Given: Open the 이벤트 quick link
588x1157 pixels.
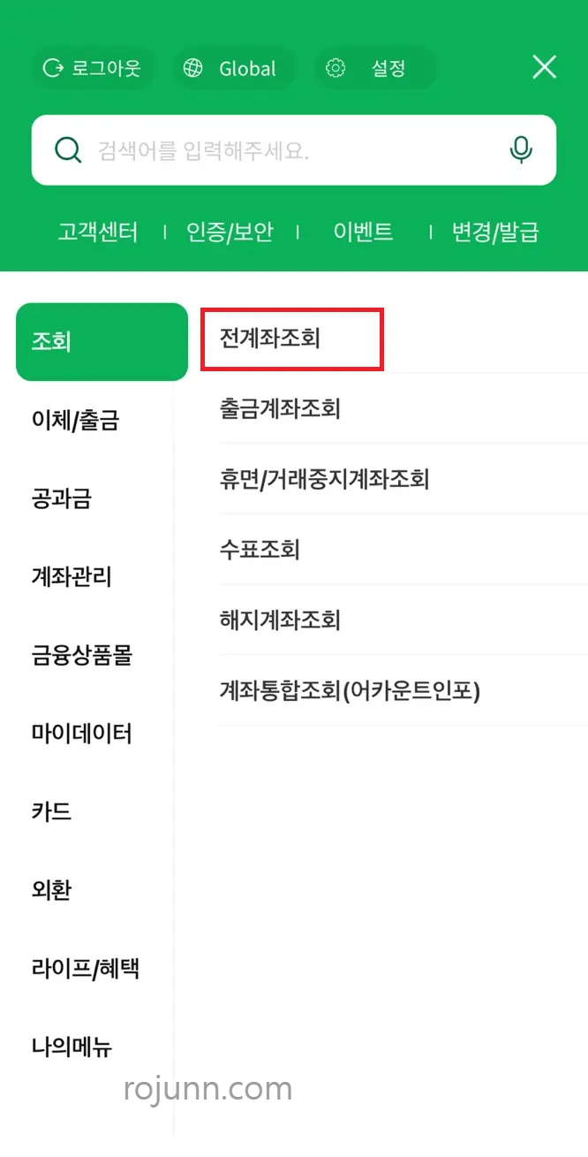Looking at the screenshot, I should click(x=362, y=232).
